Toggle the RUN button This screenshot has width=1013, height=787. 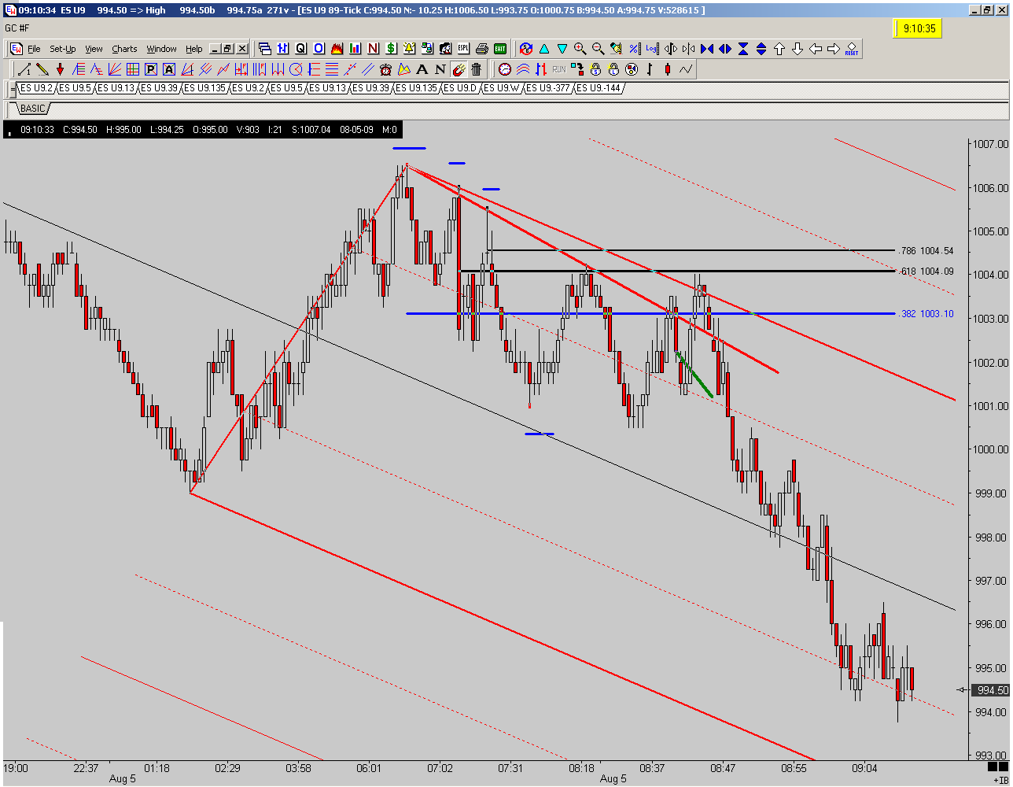559,69
